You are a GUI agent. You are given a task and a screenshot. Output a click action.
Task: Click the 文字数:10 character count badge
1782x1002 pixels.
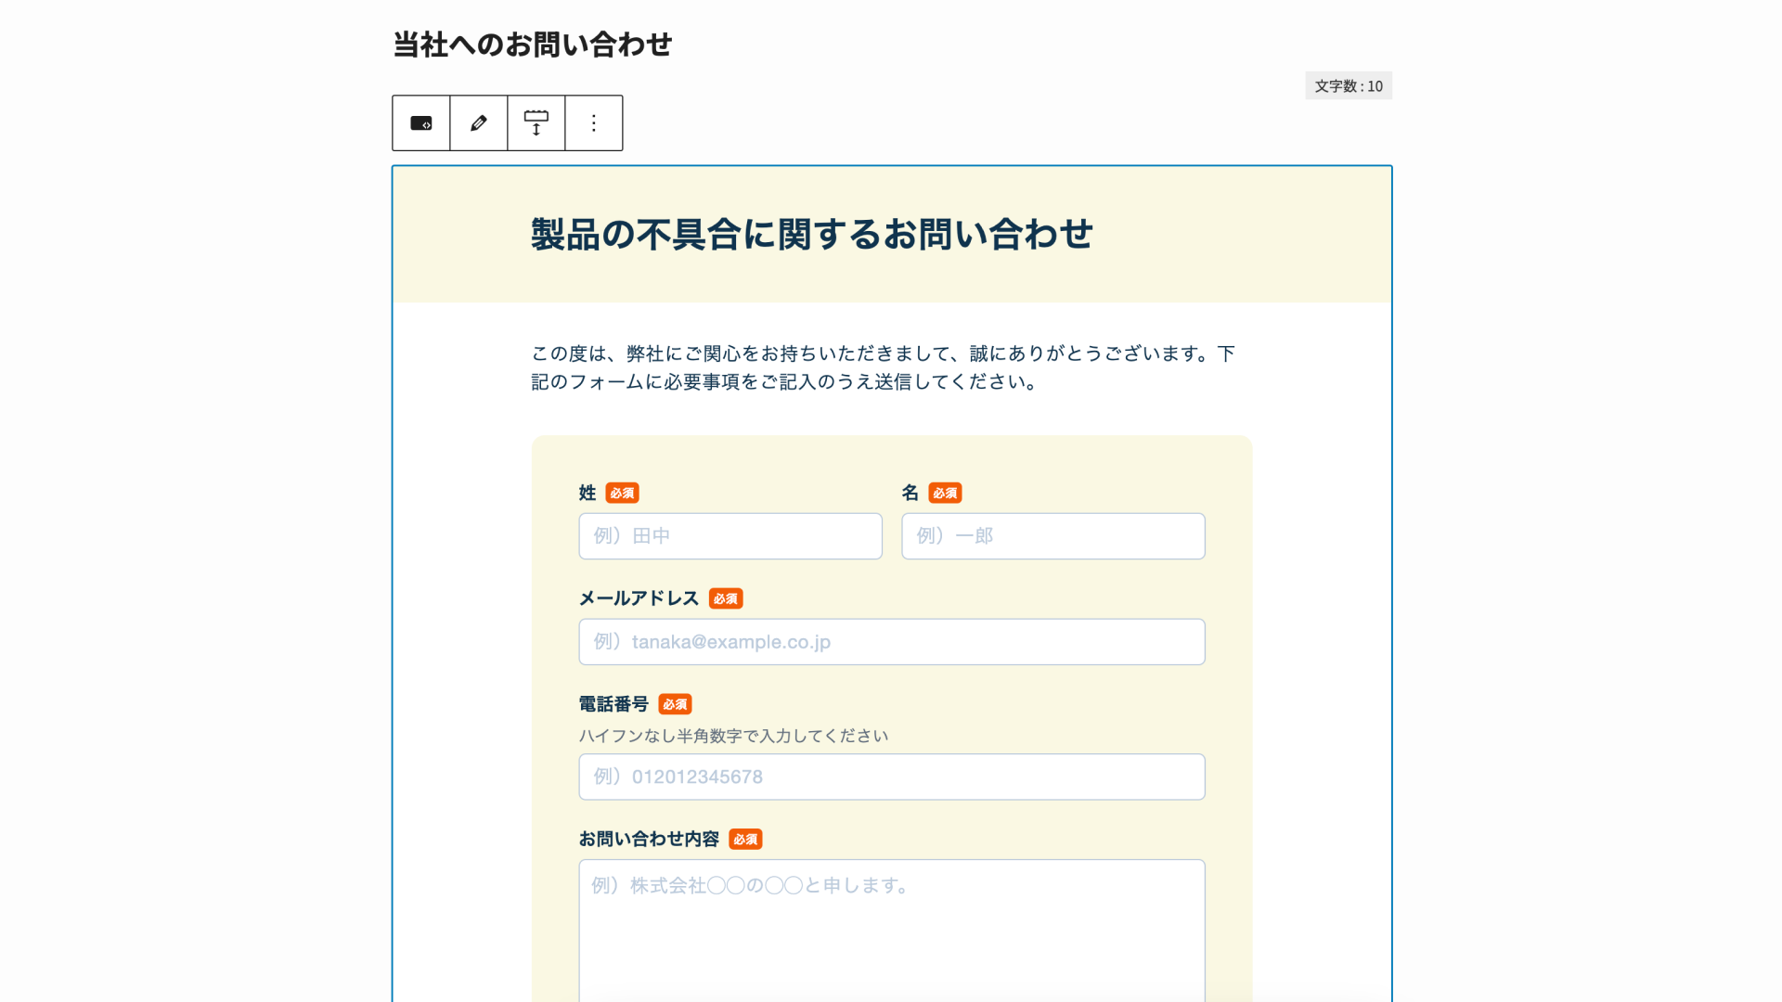pos(1348,86)
